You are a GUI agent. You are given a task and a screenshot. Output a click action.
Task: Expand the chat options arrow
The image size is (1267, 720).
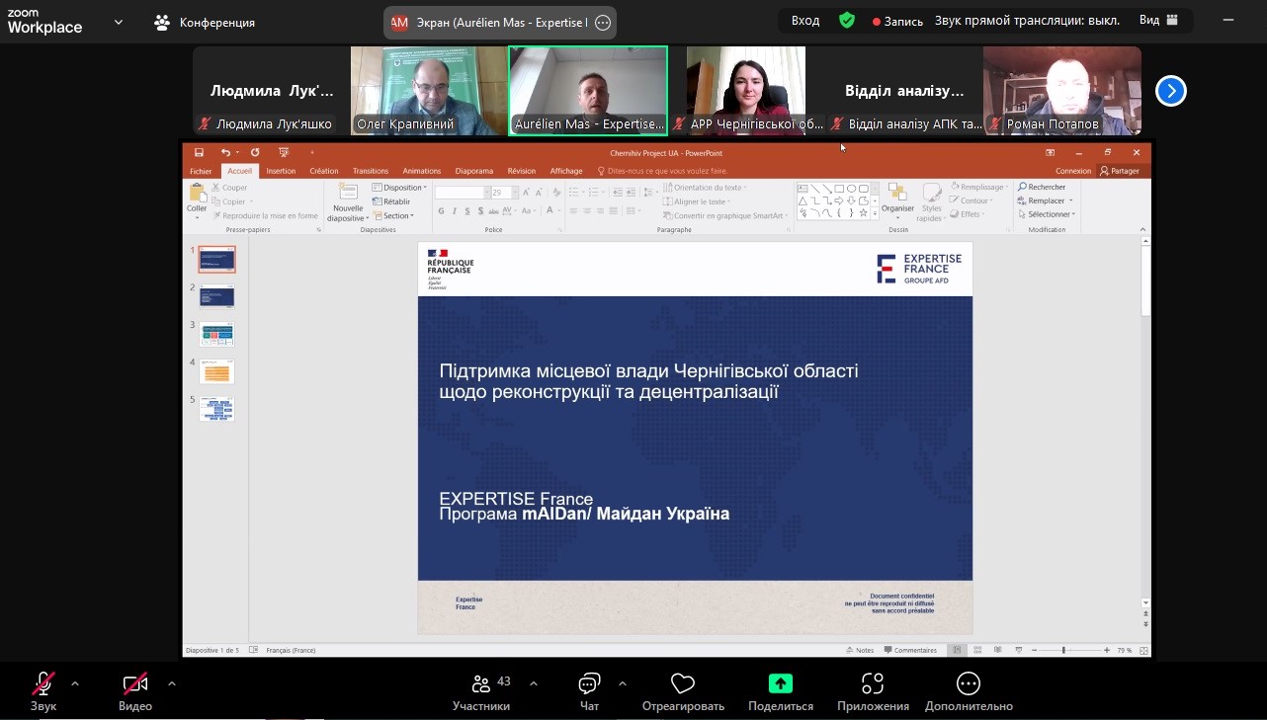point(623,683)
